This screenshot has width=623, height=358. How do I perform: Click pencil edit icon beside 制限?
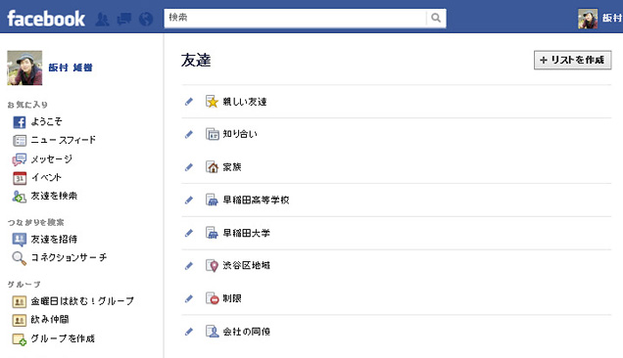pos(189,298)
